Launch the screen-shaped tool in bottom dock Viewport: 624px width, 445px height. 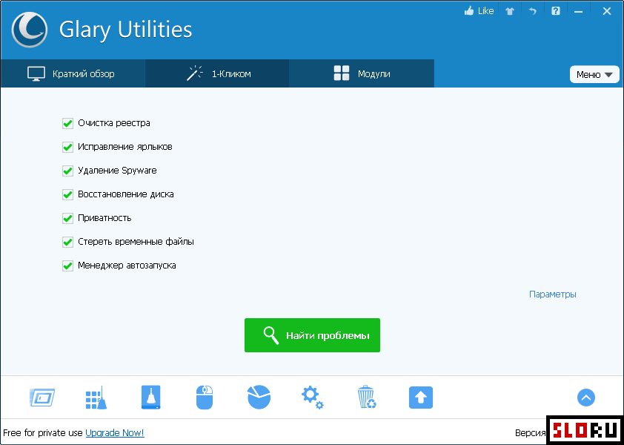click(x=42, y=398)
